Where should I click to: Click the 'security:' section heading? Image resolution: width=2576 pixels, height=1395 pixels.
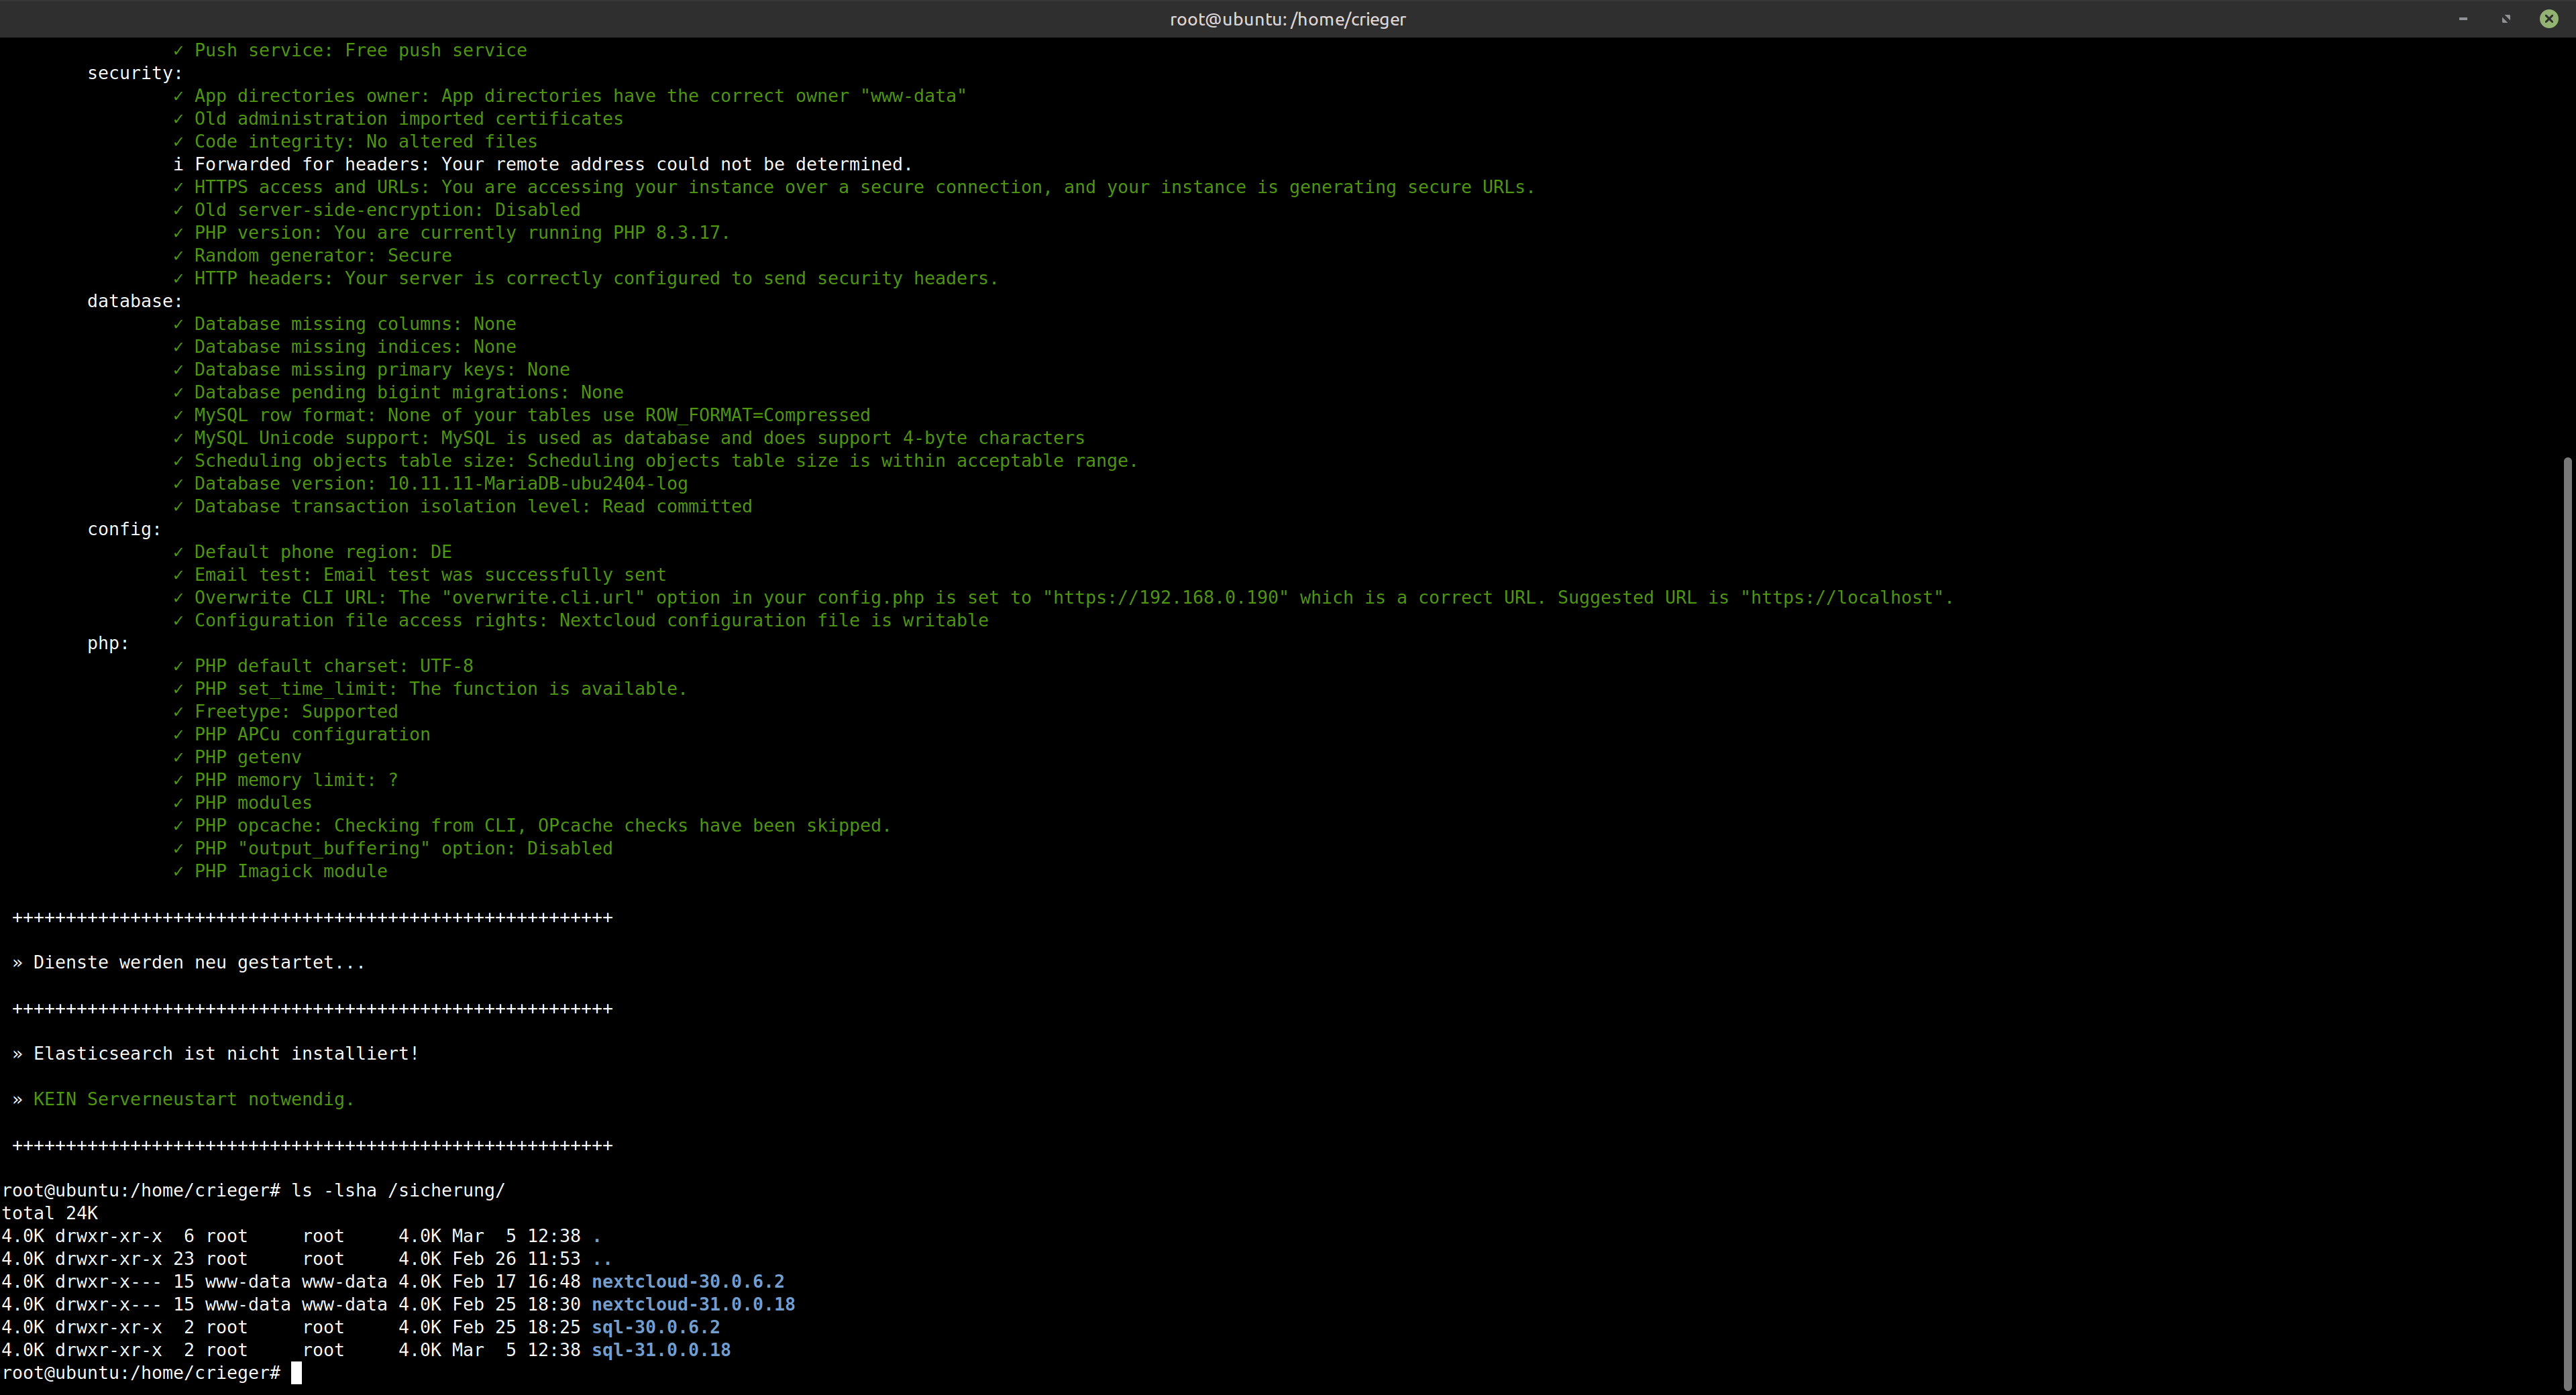(x=135, y=74)
